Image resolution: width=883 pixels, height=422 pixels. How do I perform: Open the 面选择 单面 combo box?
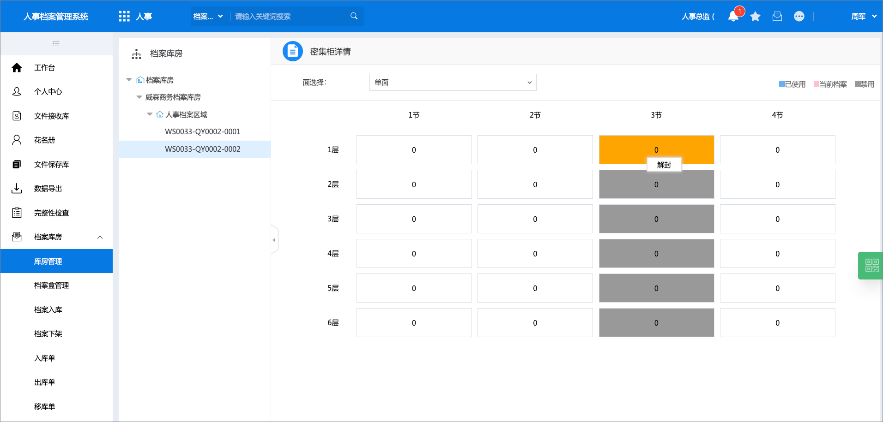click(453, 83)
